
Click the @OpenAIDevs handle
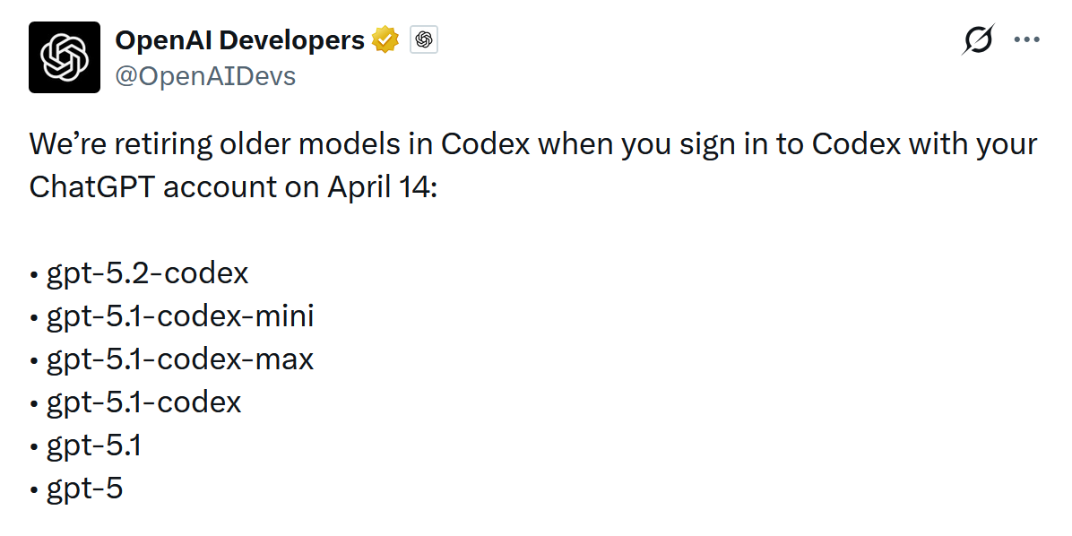click(x=205, y=77)
